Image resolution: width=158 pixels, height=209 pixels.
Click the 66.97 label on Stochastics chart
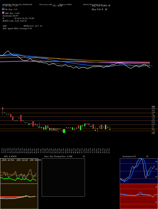(154, 167)
